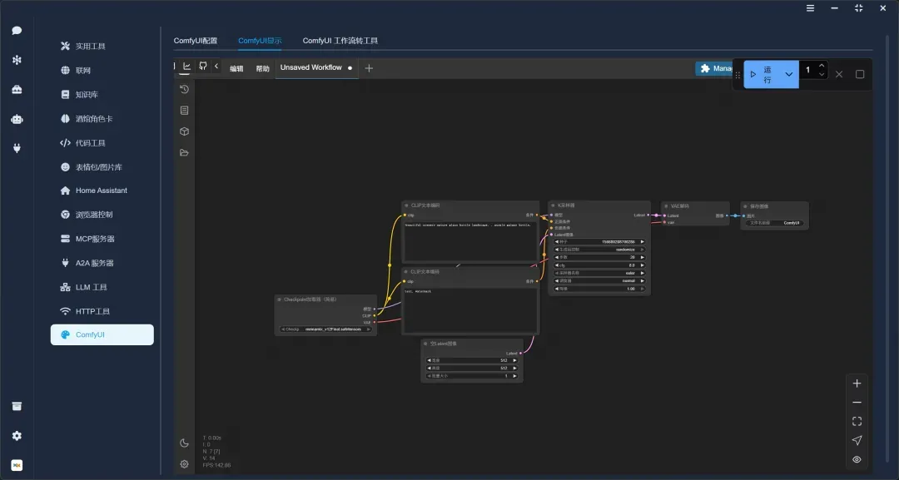Open the robot icon in left rail

[17, 119]
